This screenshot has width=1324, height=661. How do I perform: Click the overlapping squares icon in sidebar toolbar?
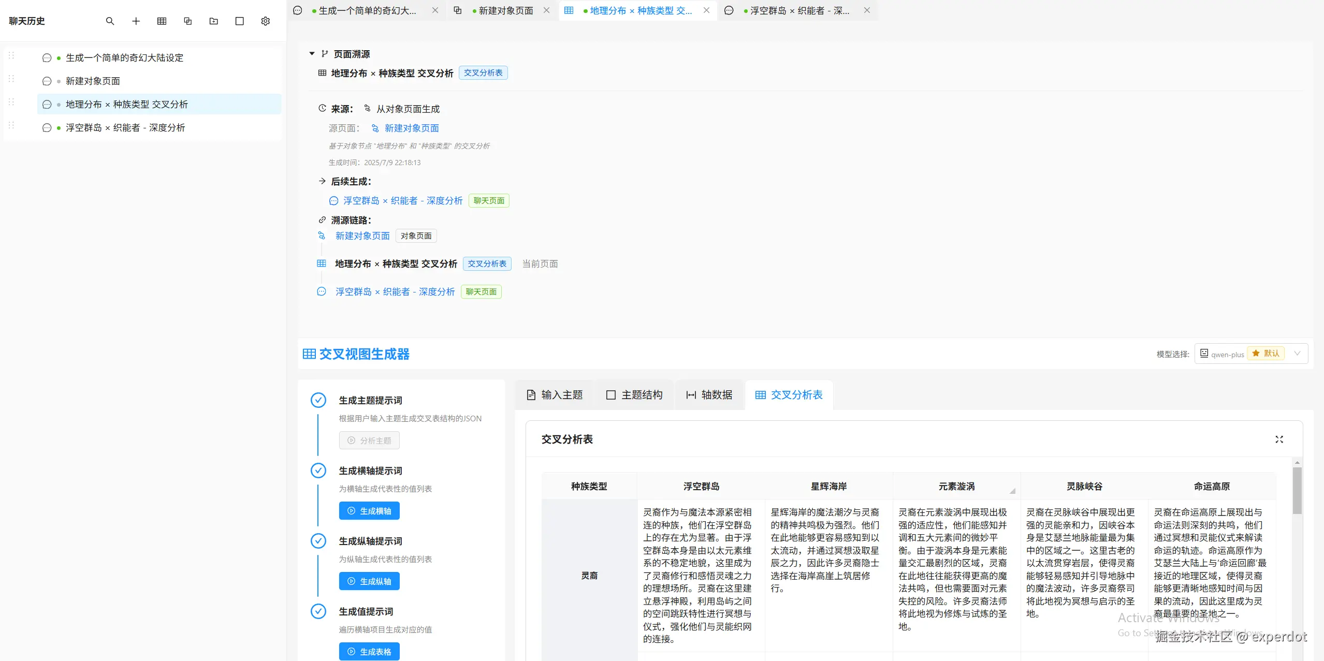[187, 21]
